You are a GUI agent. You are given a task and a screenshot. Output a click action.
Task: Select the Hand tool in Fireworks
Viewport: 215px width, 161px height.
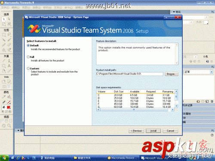pos(4,126)
